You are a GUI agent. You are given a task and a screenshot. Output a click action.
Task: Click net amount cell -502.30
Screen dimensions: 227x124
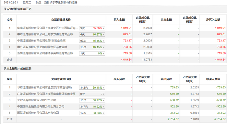click(x=221, y=107)
